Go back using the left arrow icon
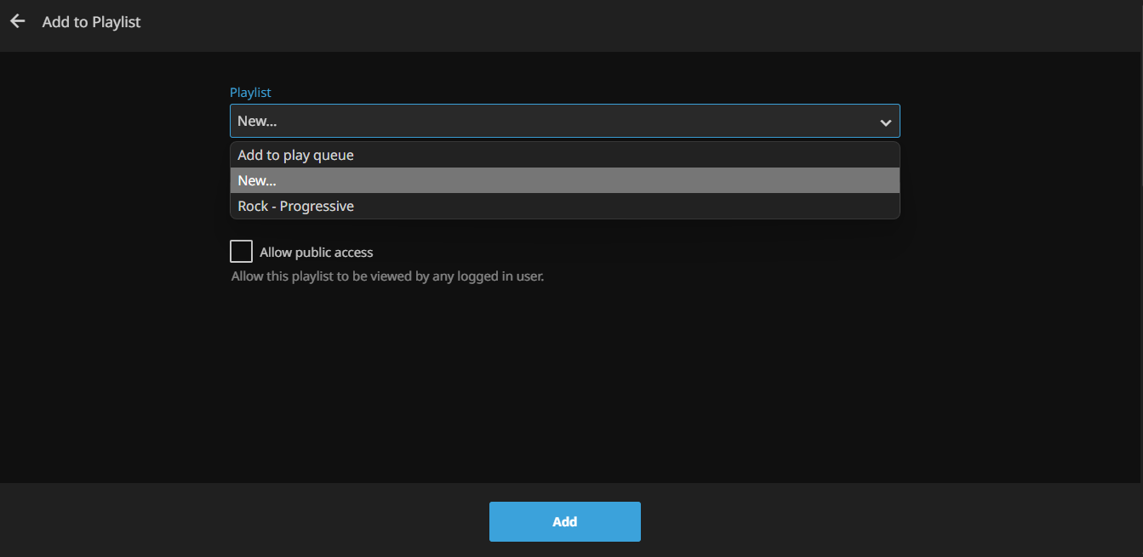The height and width of the screenshot is (557, 1143). [x=18, y=21]
